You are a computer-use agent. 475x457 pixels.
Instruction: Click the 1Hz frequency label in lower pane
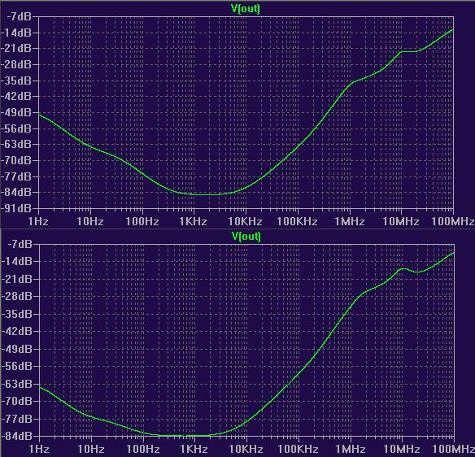(x=39, y=449)
